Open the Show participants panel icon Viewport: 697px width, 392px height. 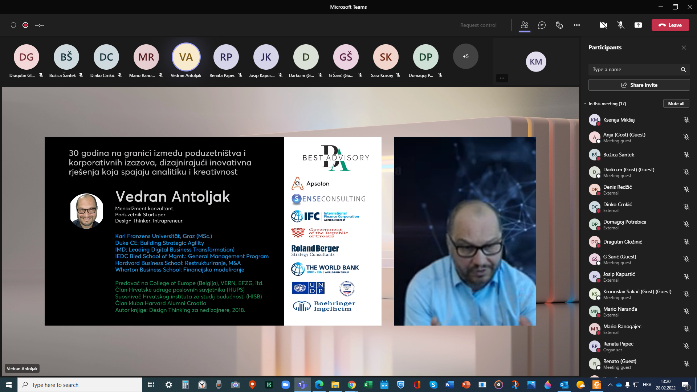524,25
